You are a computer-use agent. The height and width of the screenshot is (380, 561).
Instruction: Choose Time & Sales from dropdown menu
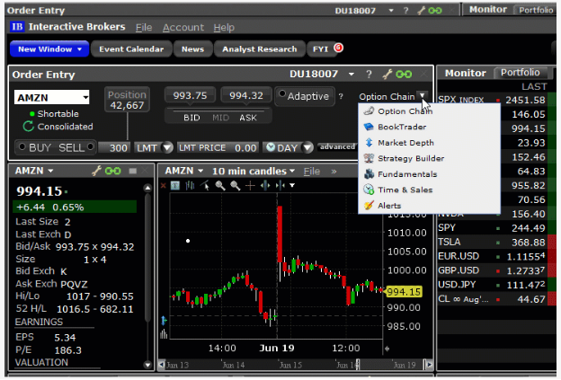click(430, 190)
